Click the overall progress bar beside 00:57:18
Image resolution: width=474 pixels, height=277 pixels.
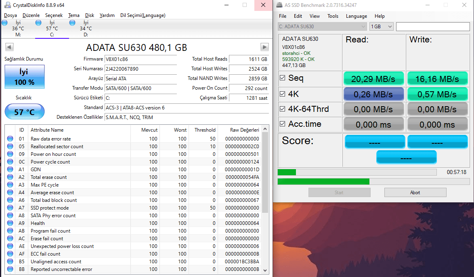pyautogui.click(x=357, y=172)
